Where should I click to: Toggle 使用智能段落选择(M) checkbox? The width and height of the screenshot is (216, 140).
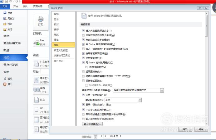83,53
